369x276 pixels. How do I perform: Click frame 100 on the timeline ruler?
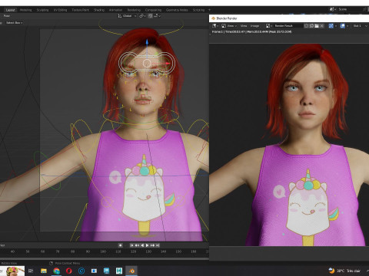coord(103,251)
